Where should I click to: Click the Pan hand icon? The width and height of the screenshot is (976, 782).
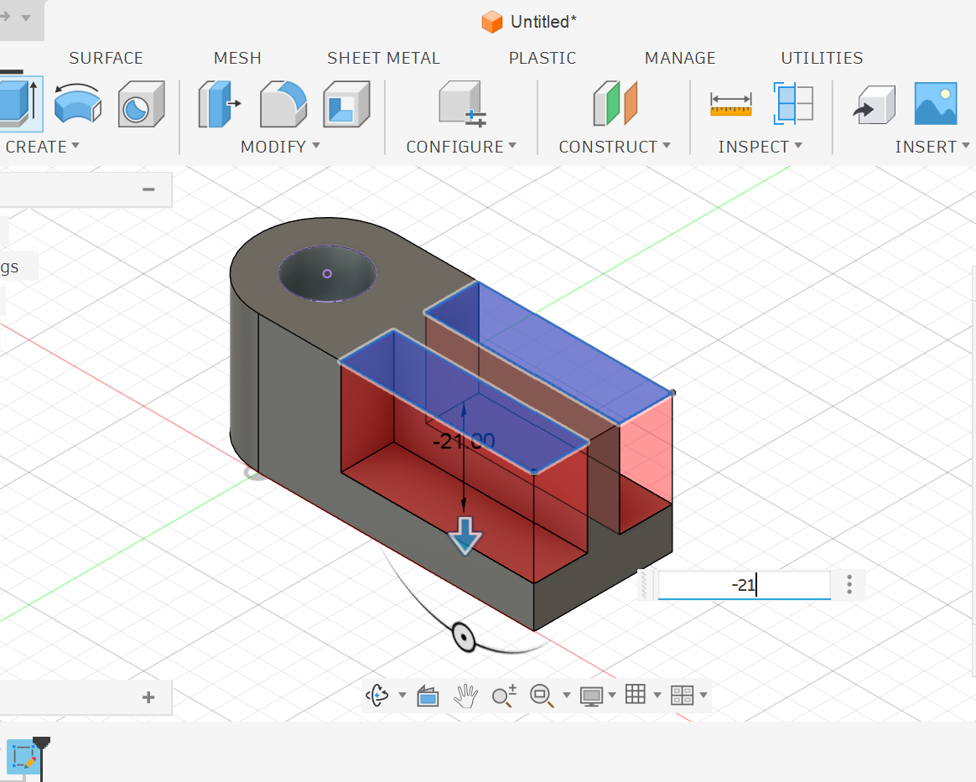pos(465,696)
